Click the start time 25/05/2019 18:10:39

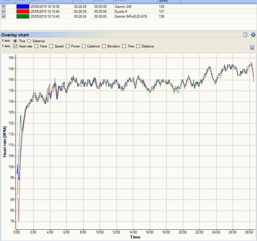pyautogui.click(x=45, y=6)
